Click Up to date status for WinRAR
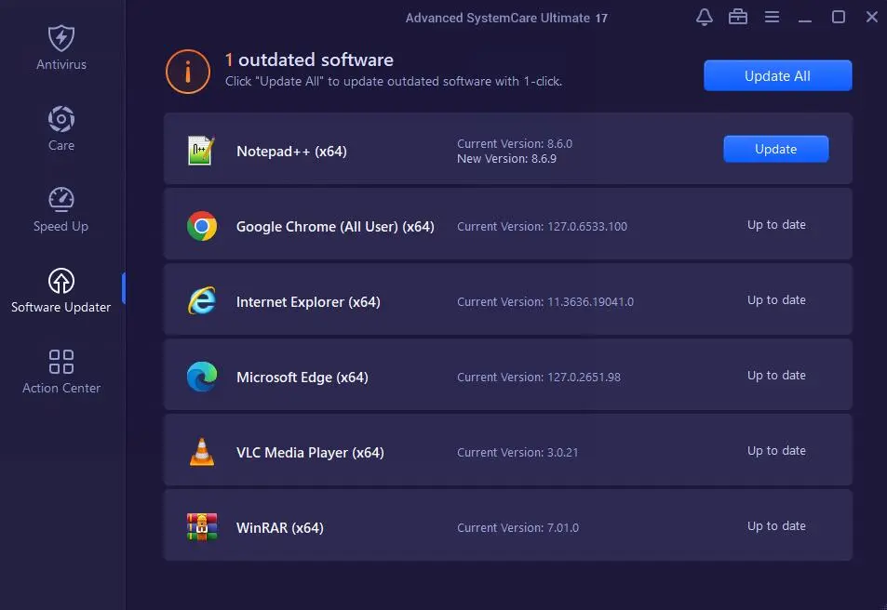 coord(776,526)
